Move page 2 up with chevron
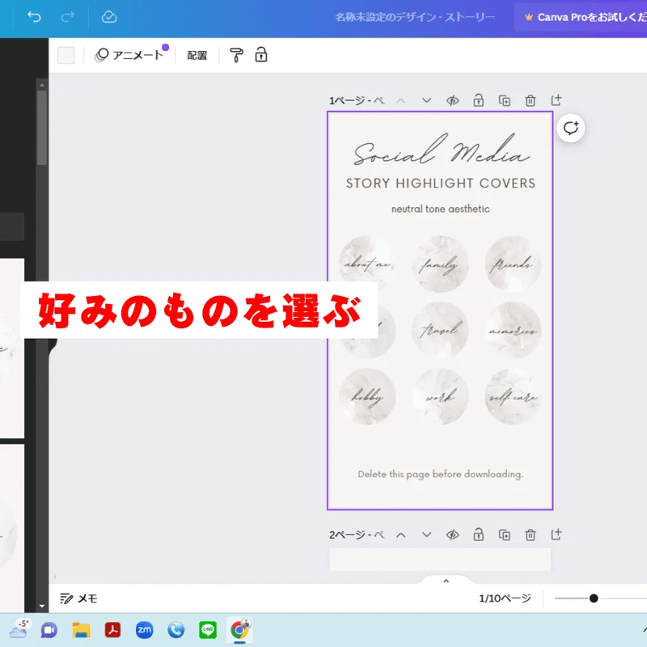The image size is (647, 647). (400, 535)
